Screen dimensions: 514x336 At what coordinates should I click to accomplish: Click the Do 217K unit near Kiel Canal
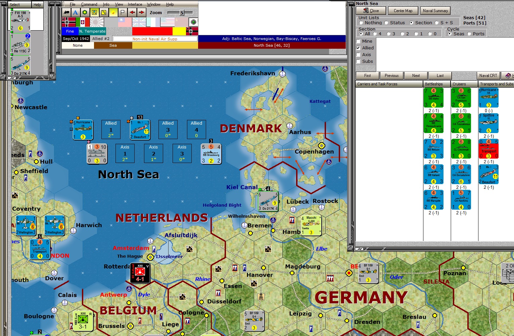[268, 201]
